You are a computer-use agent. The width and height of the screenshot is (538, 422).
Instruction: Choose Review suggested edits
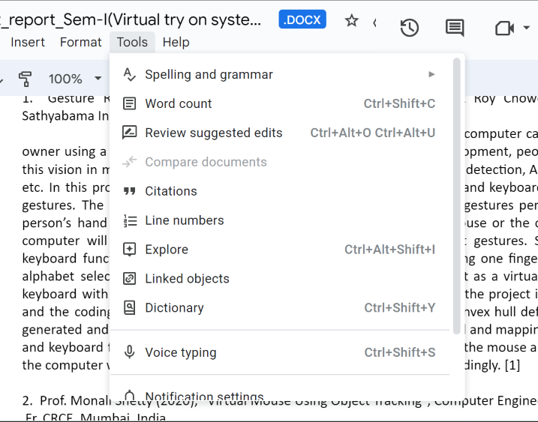[214, 133]
